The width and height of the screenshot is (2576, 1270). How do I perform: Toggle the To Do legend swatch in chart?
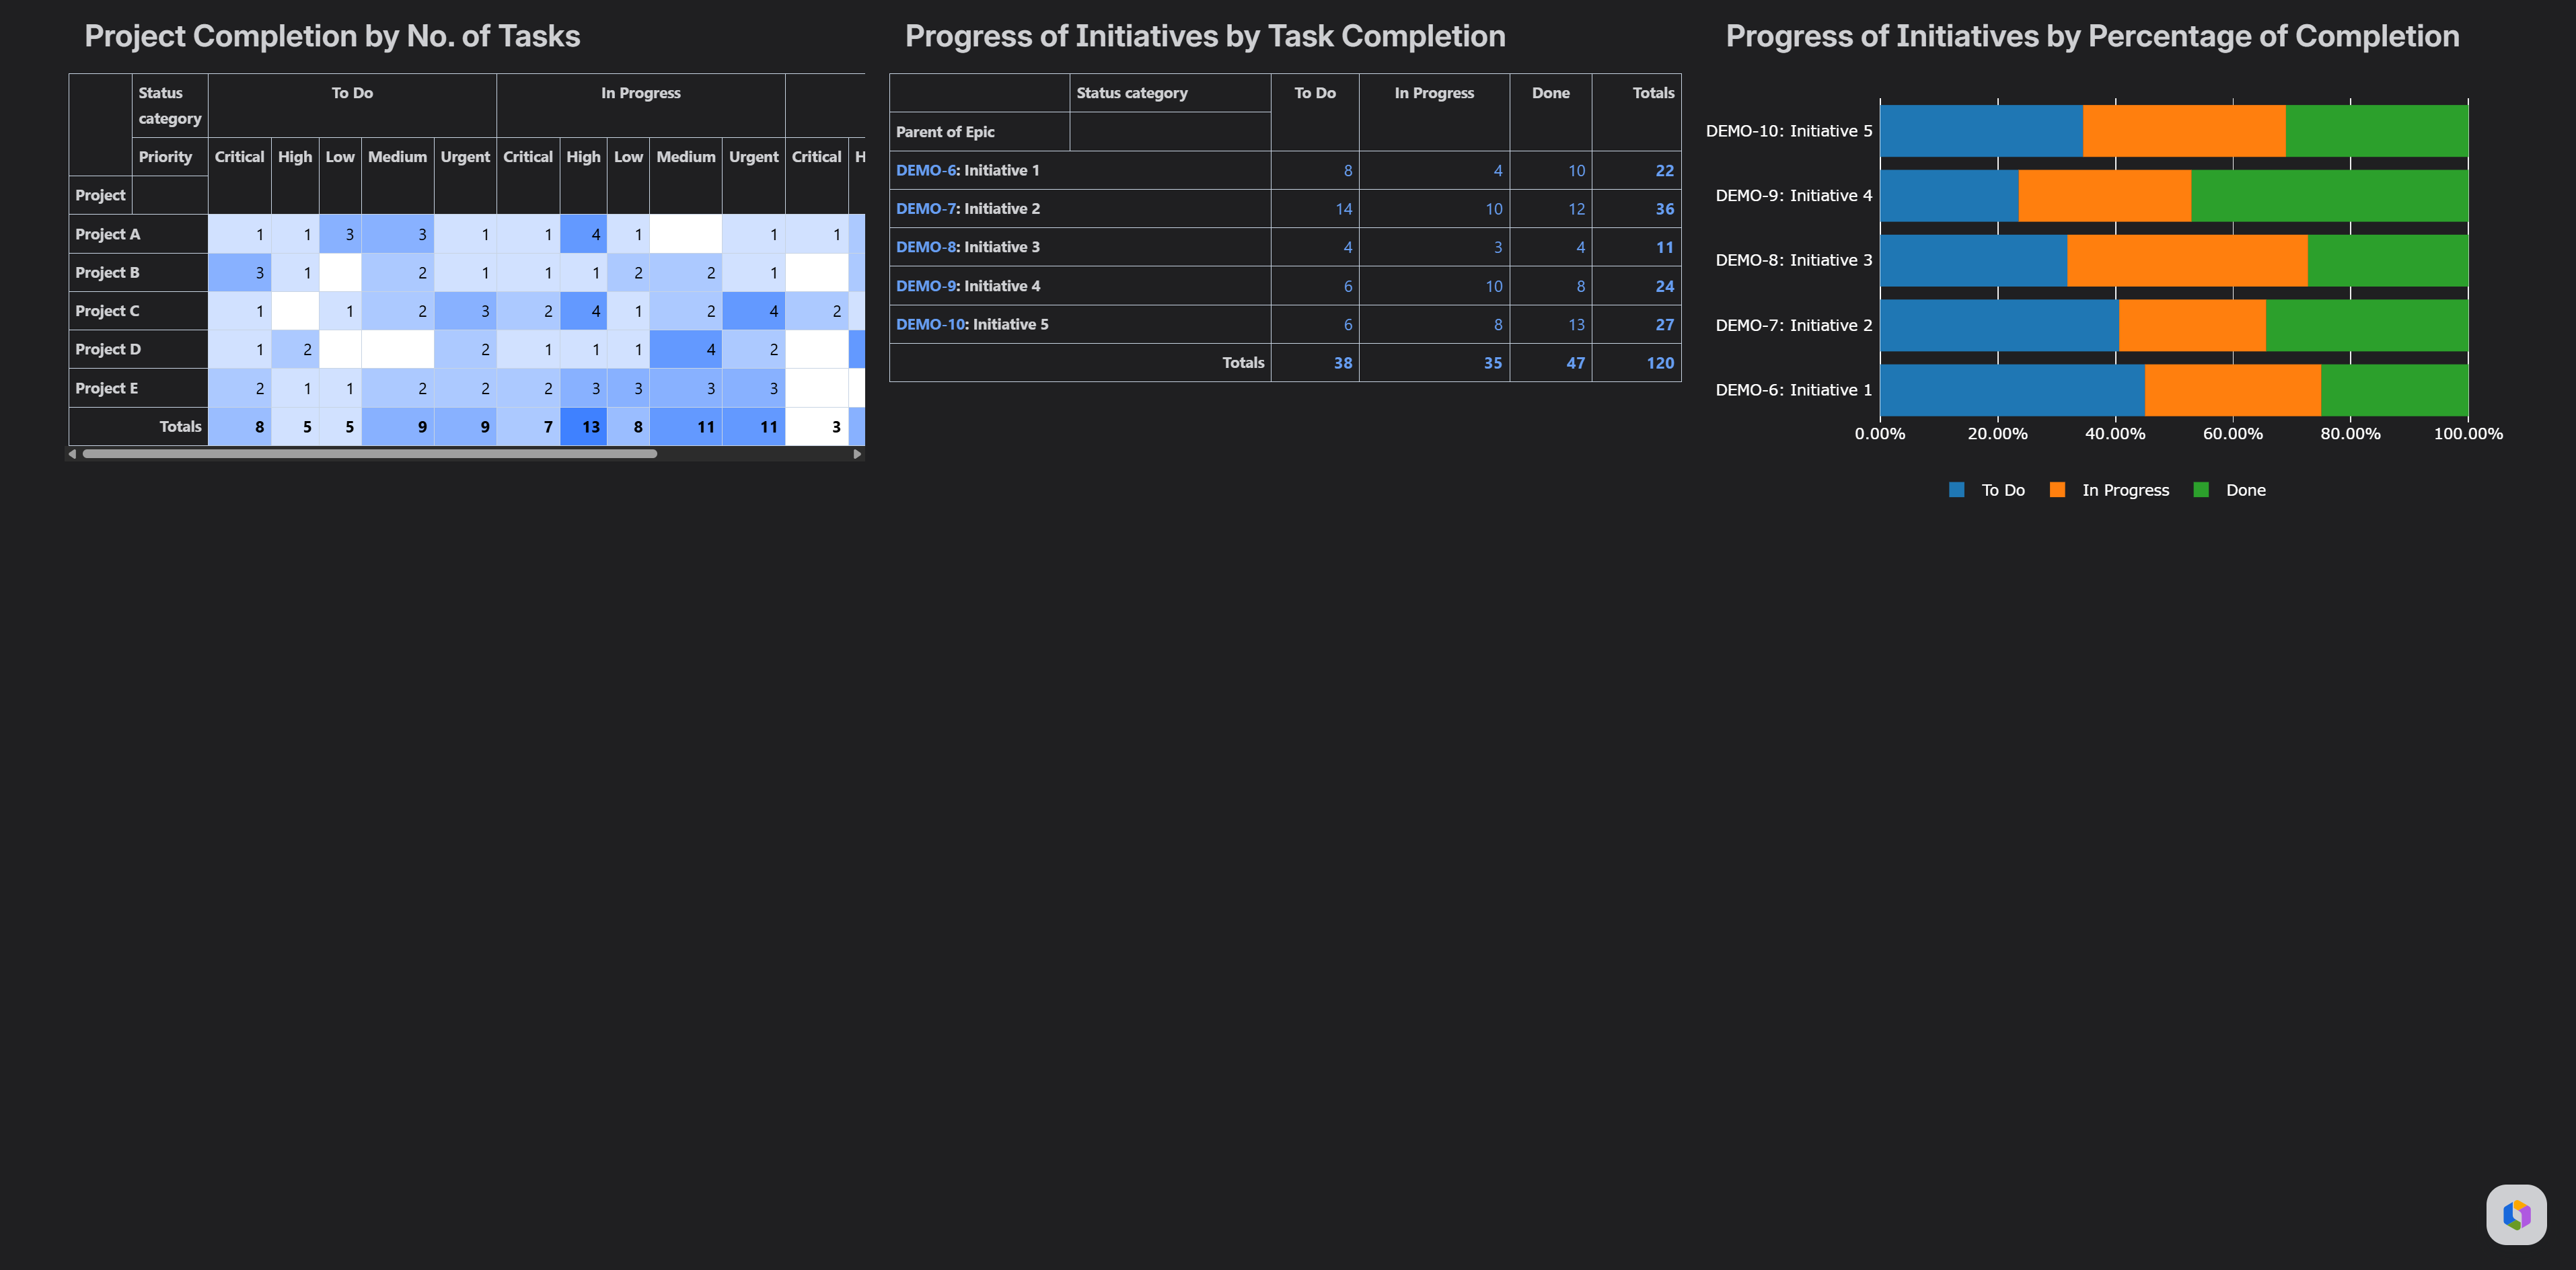click(1957, 490)
